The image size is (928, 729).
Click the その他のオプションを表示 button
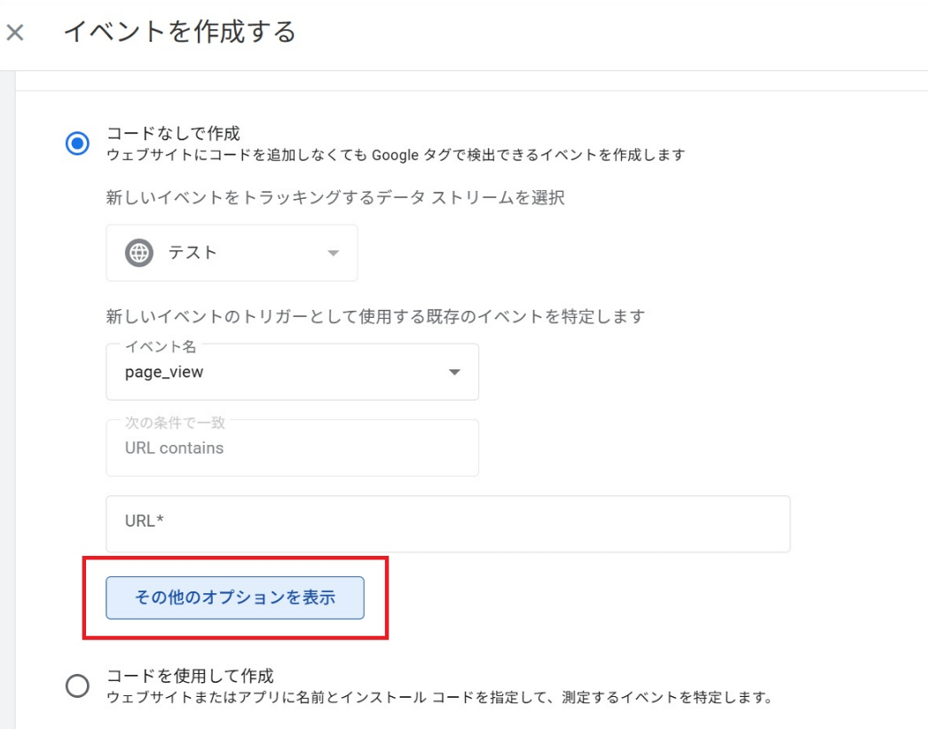(235, 598)
